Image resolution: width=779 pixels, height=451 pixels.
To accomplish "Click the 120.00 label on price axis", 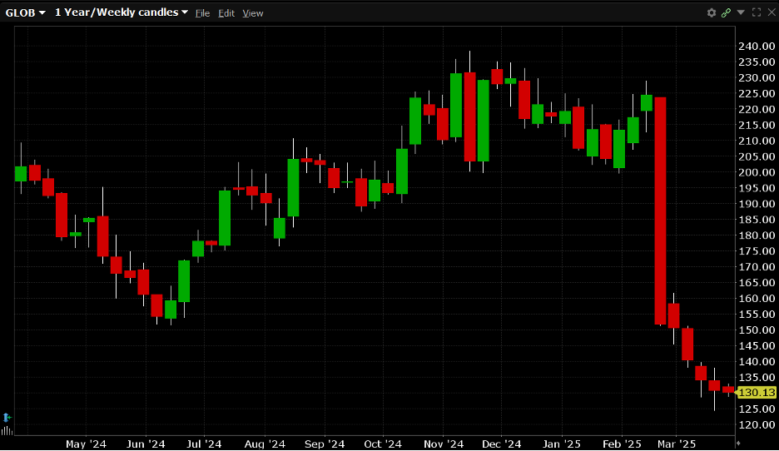I will point(757,424).
